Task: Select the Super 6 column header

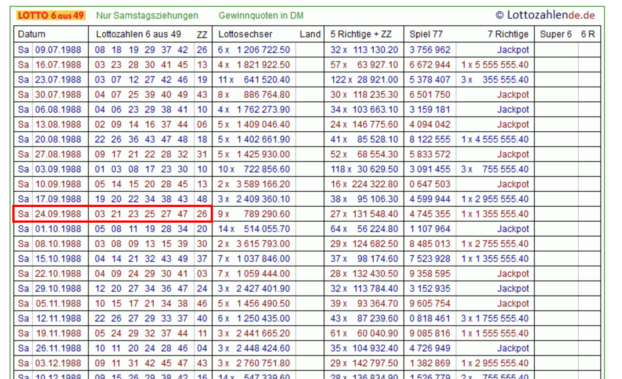Action: point(556,34)
